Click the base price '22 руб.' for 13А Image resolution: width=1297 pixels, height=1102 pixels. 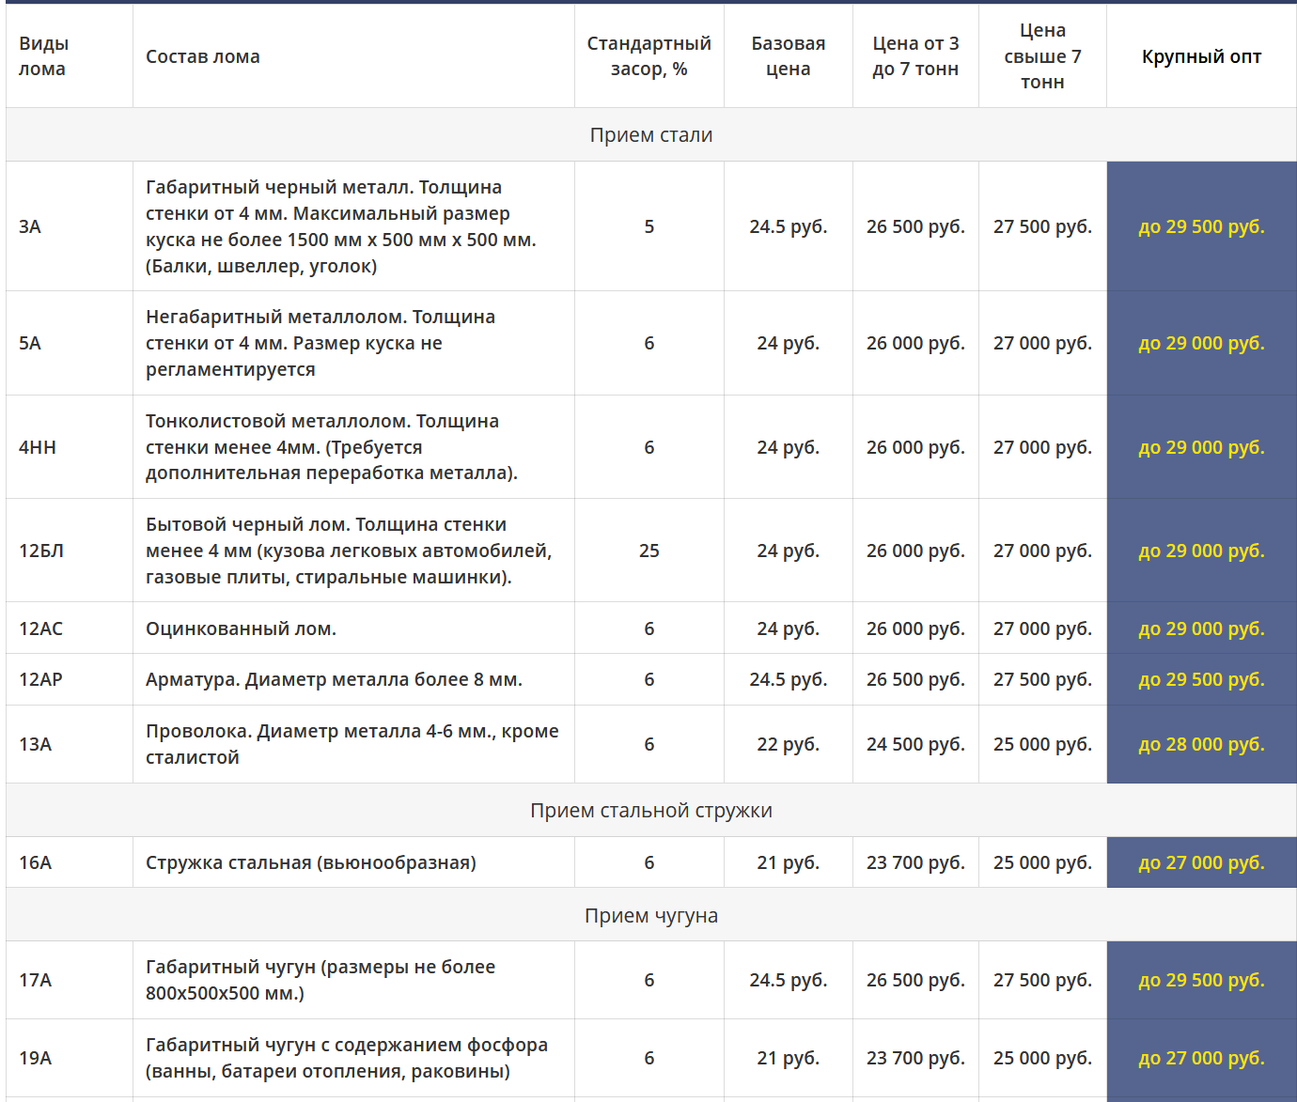click(789, 744)
